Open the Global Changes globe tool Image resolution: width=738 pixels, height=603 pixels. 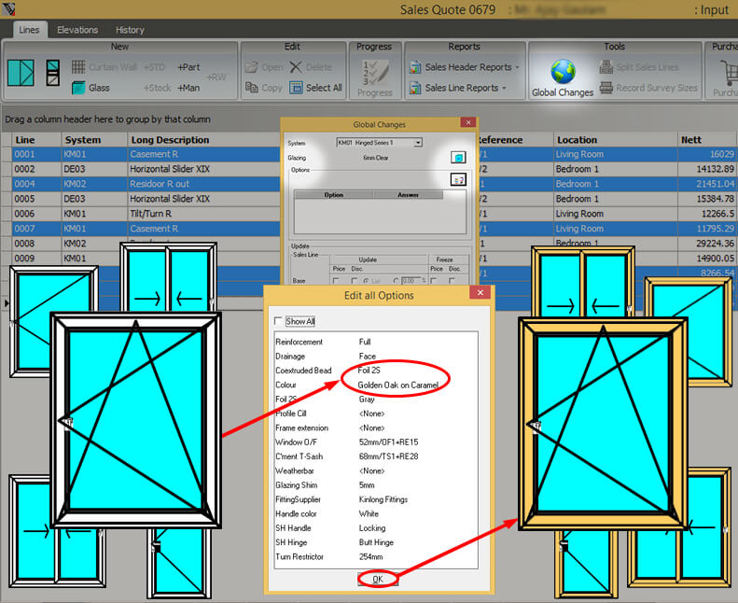point(562,73)
